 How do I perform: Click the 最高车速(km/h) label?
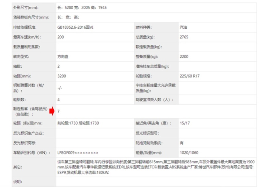(27, 37)
